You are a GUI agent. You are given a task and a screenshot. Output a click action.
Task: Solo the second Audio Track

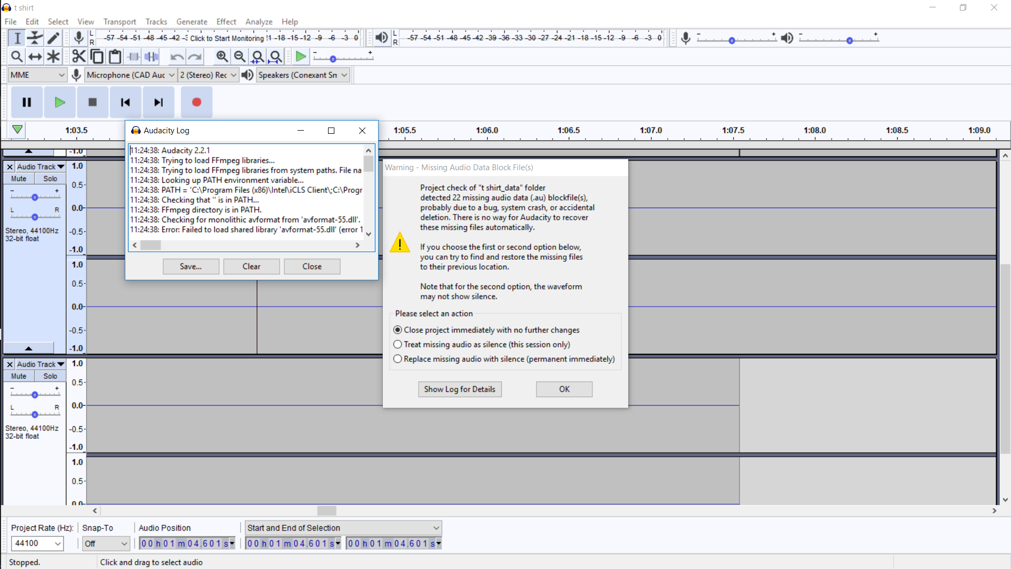50,376
